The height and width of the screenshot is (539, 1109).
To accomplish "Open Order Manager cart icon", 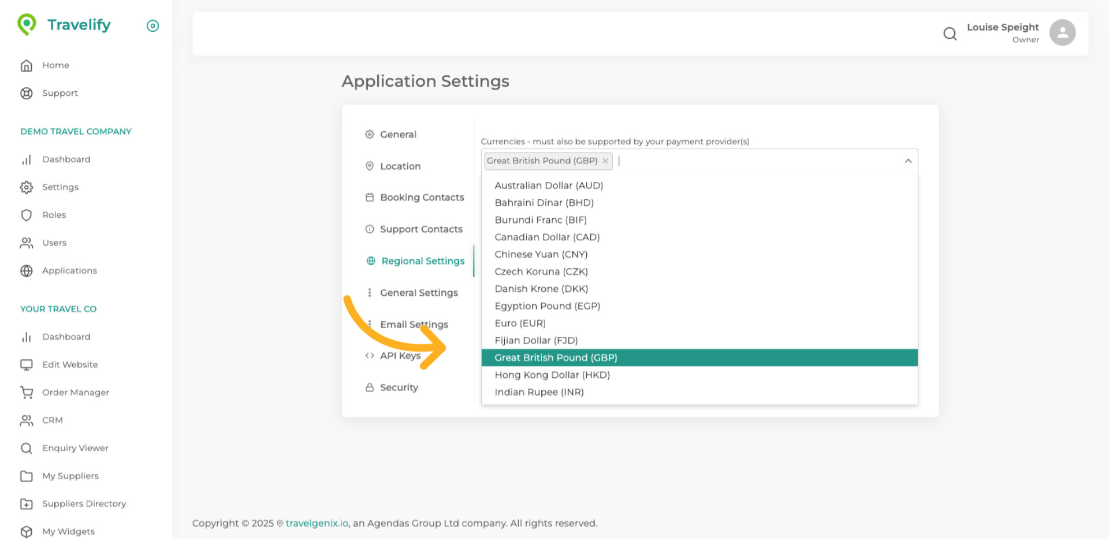I will point(27,392).
